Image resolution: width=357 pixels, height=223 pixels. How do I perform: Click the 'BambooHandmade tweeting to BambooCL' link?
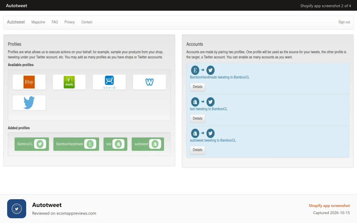(220, 77)
